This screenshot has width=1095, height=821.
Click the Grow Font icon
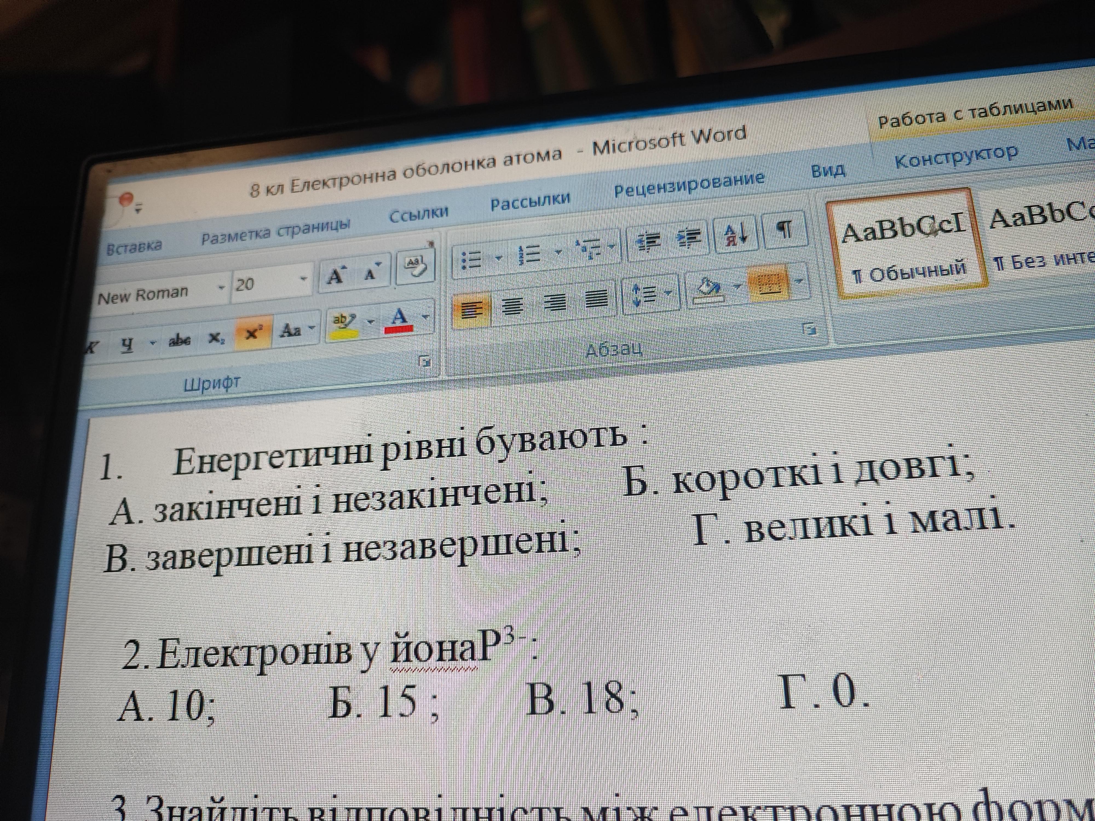[336, 276]
